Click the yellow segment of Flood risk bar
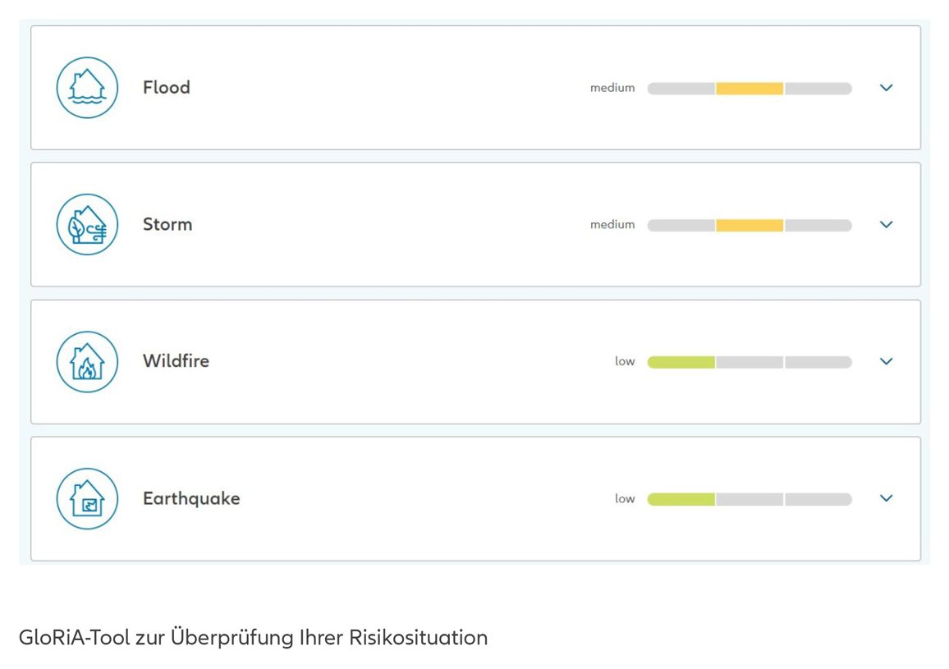Image resolution: width=949 pixels, height=669 pixels. click(x=750, y=89)
